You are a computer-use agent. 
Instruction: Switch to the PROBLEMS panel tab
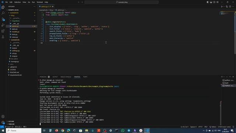pos(43,77)
